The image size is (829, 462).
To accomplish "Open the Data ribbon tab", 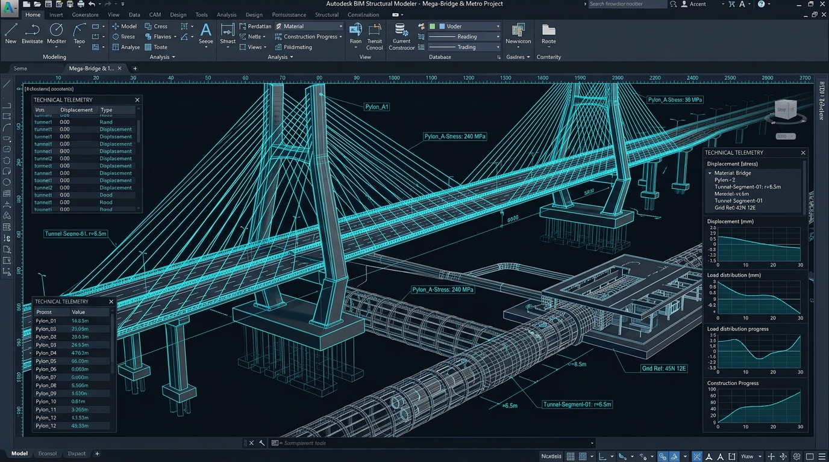I will click(134, 14).
